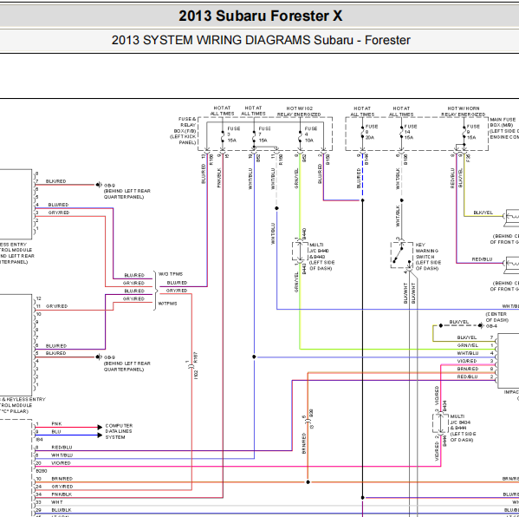Click the "FUSE 7 15A" fuse label

[264, 134]
